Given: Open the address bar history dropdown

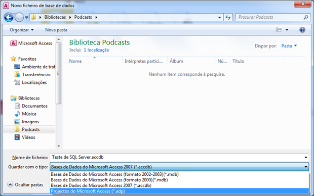Looking at the screenshot, I should coord(219,17).
